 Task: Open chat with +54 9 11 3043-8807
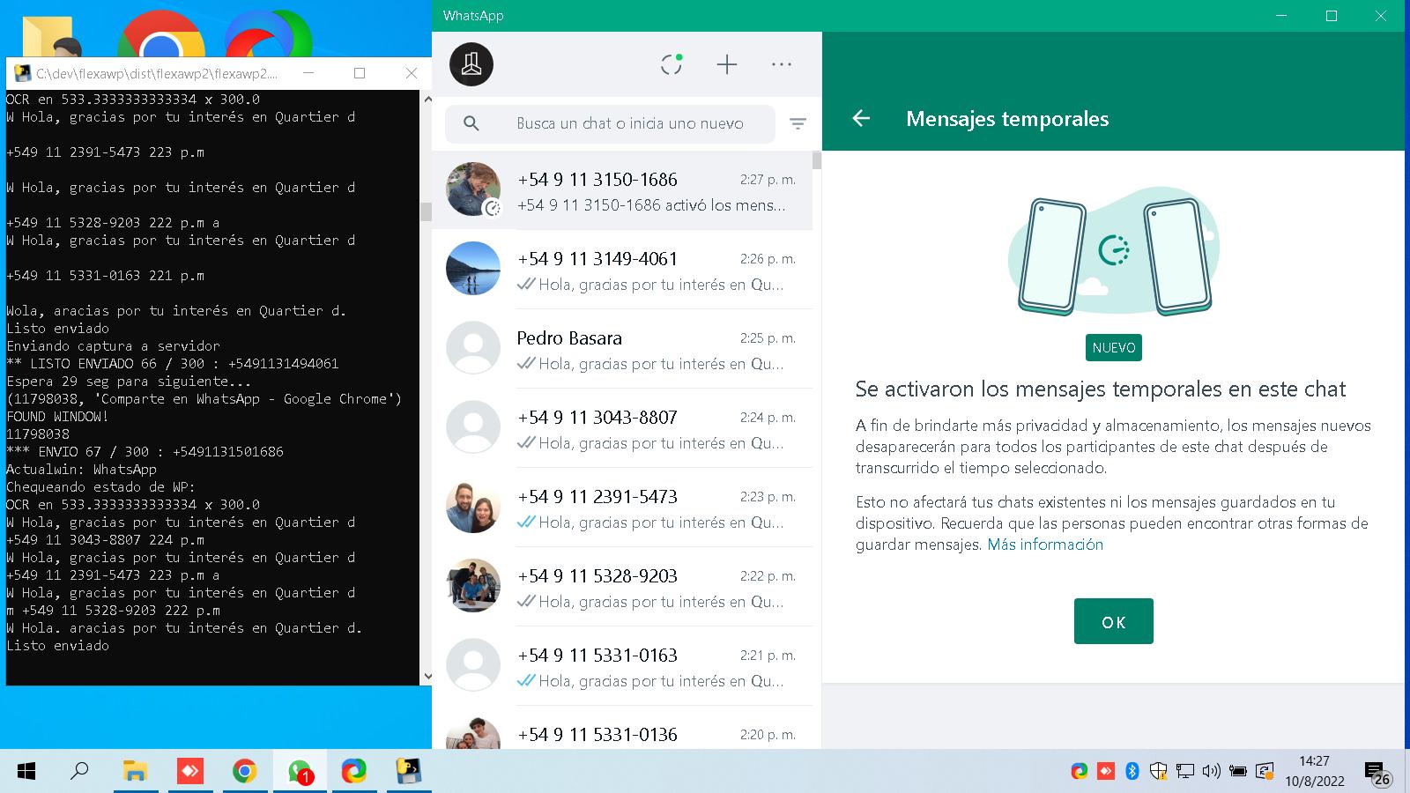click(x=622, y=428)
